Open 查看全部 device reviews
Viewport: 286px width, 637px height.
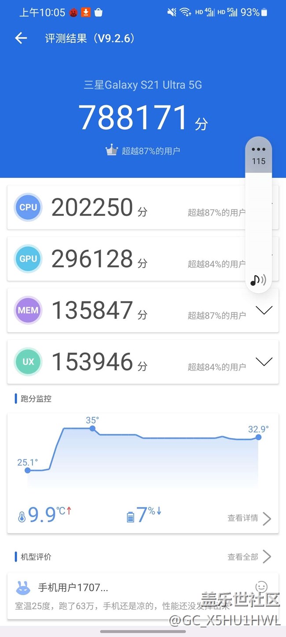[249, 557]
